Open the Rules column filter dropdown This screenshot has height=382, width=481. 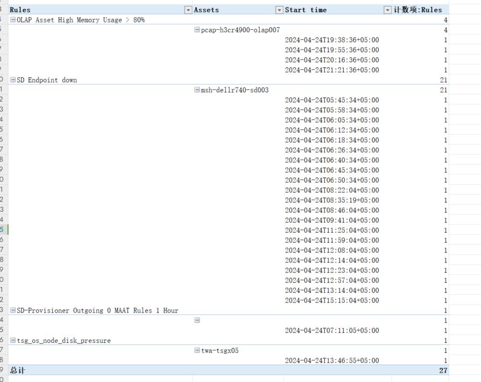[188, 10]
